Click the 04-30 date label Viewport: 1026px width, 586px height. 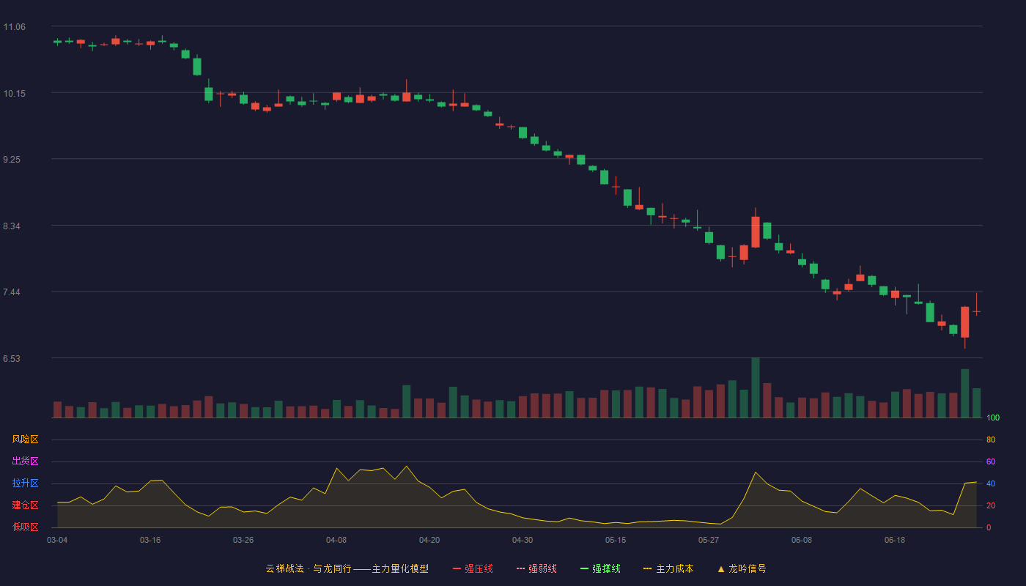pyautogui.click(x=523, y=540)
